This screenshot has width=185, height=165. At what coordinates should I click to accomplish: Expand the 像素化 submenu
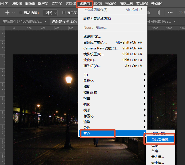113,116
